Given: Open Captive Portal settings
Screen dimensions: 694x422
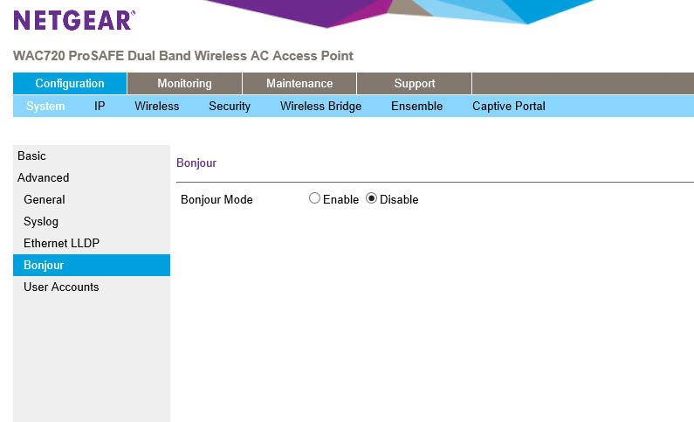Looking at the screenshot, I should (x=509, y=107).
